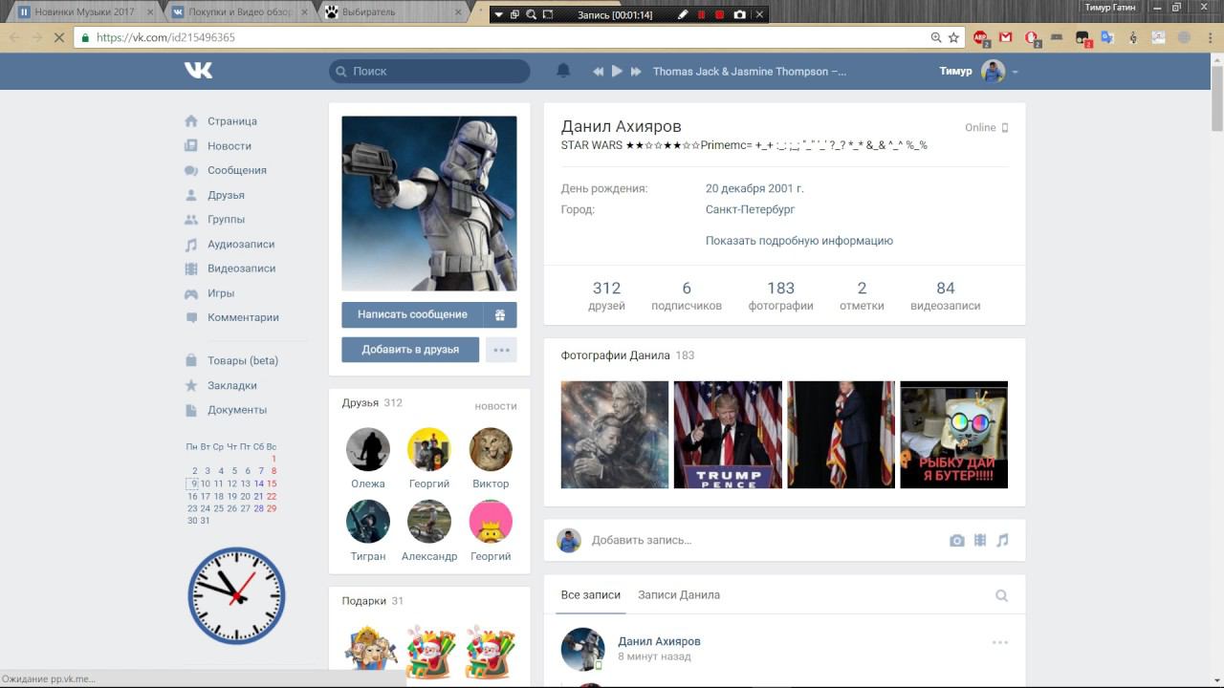Open friend Виктор avatar
The width and height of the screenshot is (1224, 688).
(x=491, y=449)
